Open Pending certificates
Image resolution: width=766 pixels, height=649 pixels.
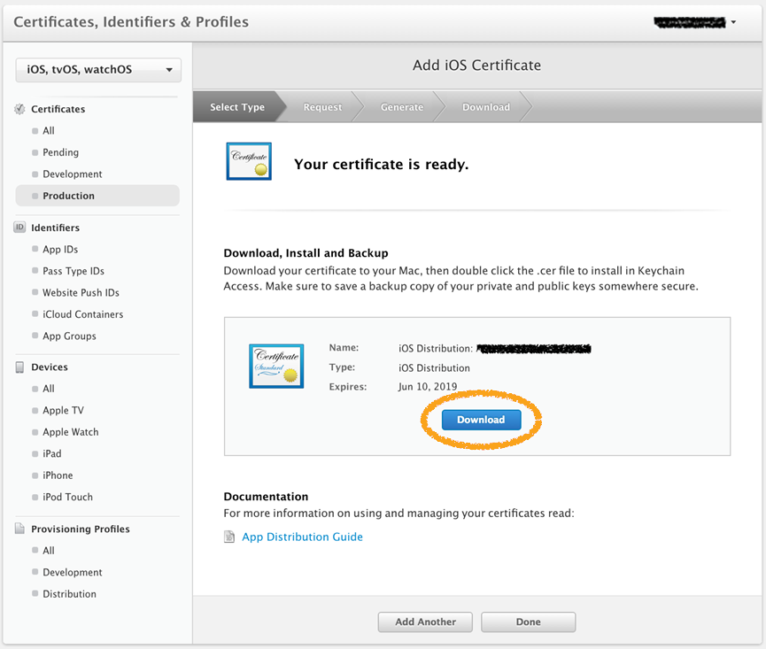[x=60, y=152]
